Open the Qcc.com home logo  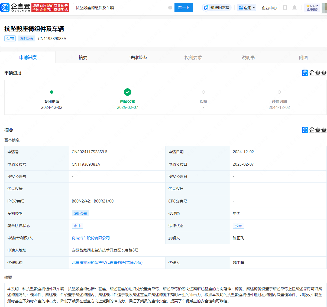click(x=15, y=7)
